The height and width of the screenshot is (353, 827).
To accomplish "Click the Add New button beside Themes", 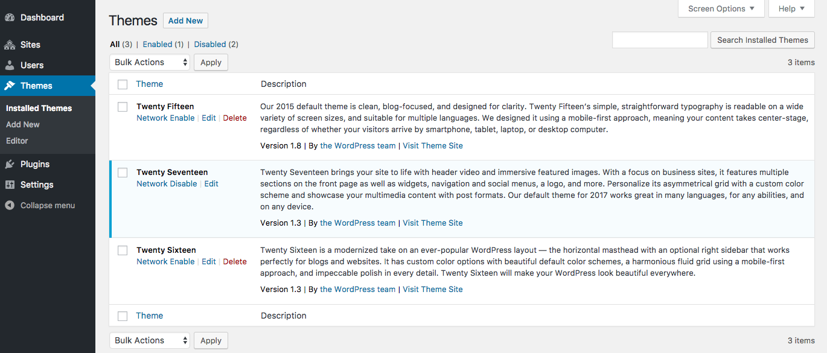I will (x=185, y=21).
